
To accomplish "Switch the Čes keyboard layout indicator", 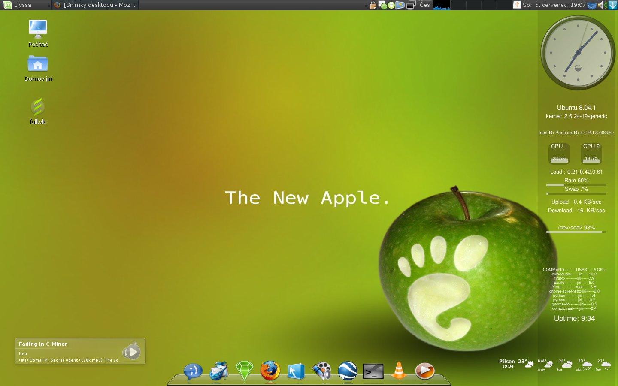I will (424, 5).
